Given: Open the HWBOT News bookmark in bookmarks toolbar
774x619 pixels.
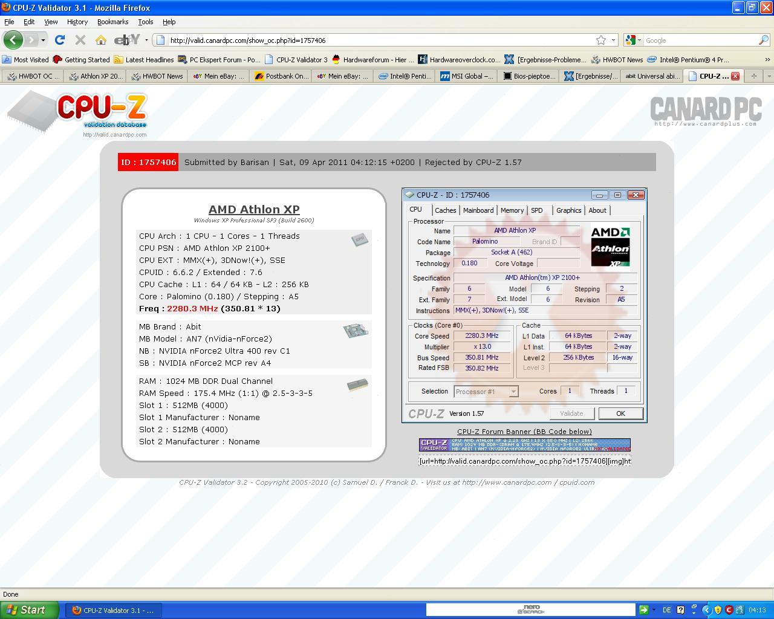Looking at the screenshot, I should click(x=617, y=60).
